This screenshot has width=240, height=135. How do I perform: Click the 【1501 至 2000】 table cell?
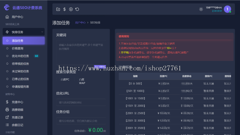point(135,106)
